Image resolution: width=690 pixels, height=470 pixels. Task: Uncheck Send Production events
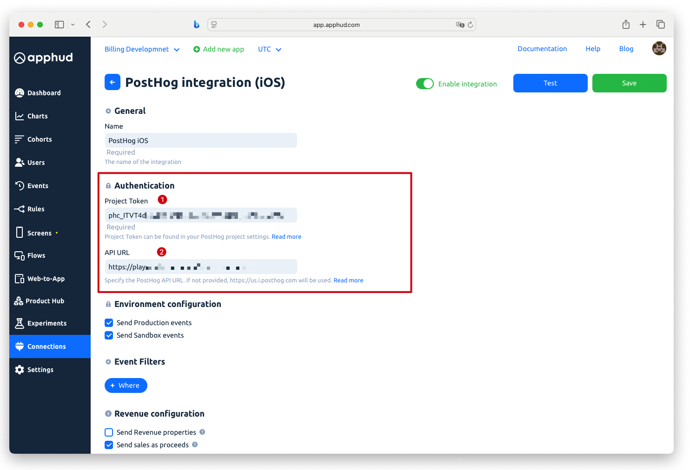click(x=109, y=323)
